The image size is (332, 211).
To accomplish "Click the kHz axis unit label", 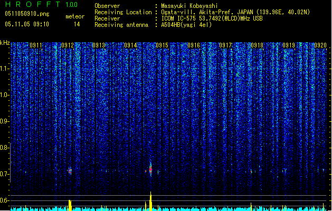I will (5, 43).
